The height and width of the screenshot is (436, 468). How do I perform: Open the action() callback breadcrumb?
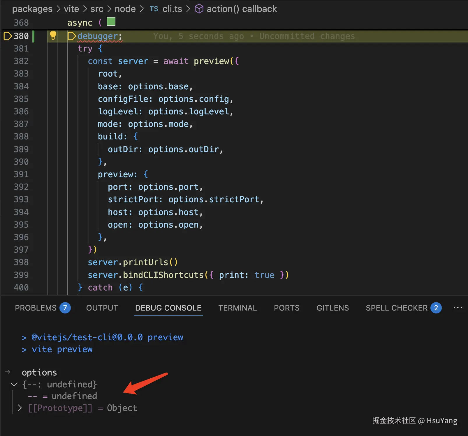click(x=242, y=9)
